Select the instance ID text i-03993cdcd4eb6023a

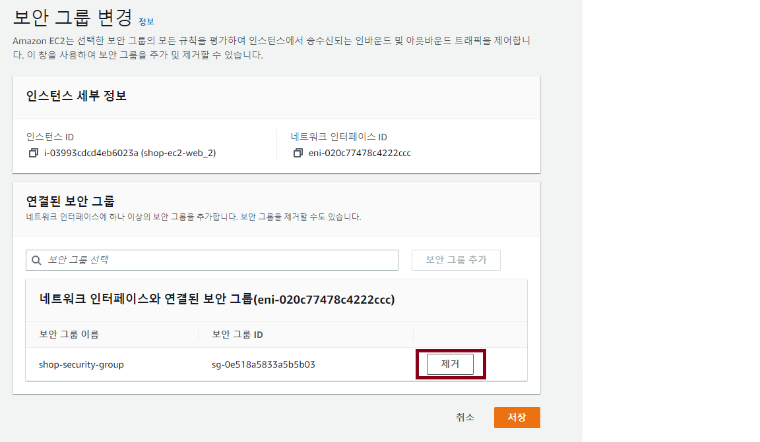(91, 153)
